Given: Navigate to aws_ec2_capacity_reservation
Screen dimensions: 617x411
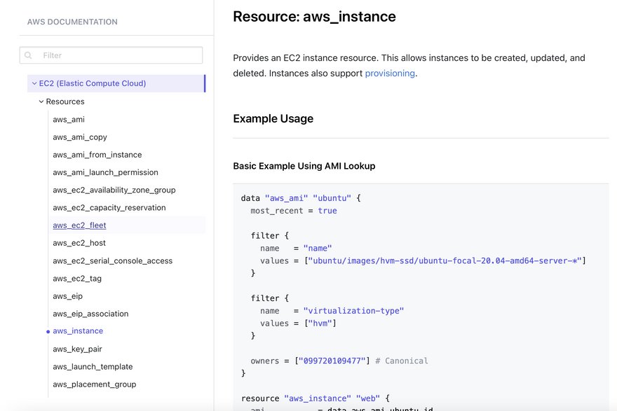Looking at the screenshot, I should tap(109, 208).
